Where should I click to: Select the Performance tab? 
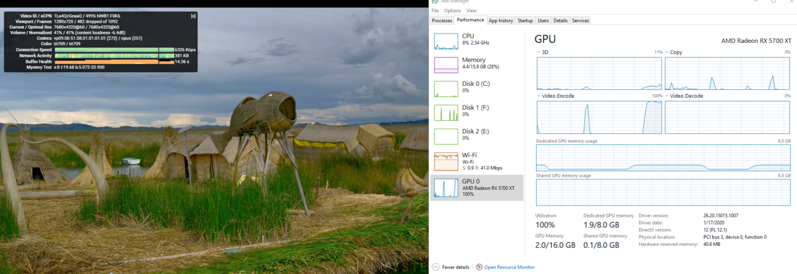(x=470, y=20)
